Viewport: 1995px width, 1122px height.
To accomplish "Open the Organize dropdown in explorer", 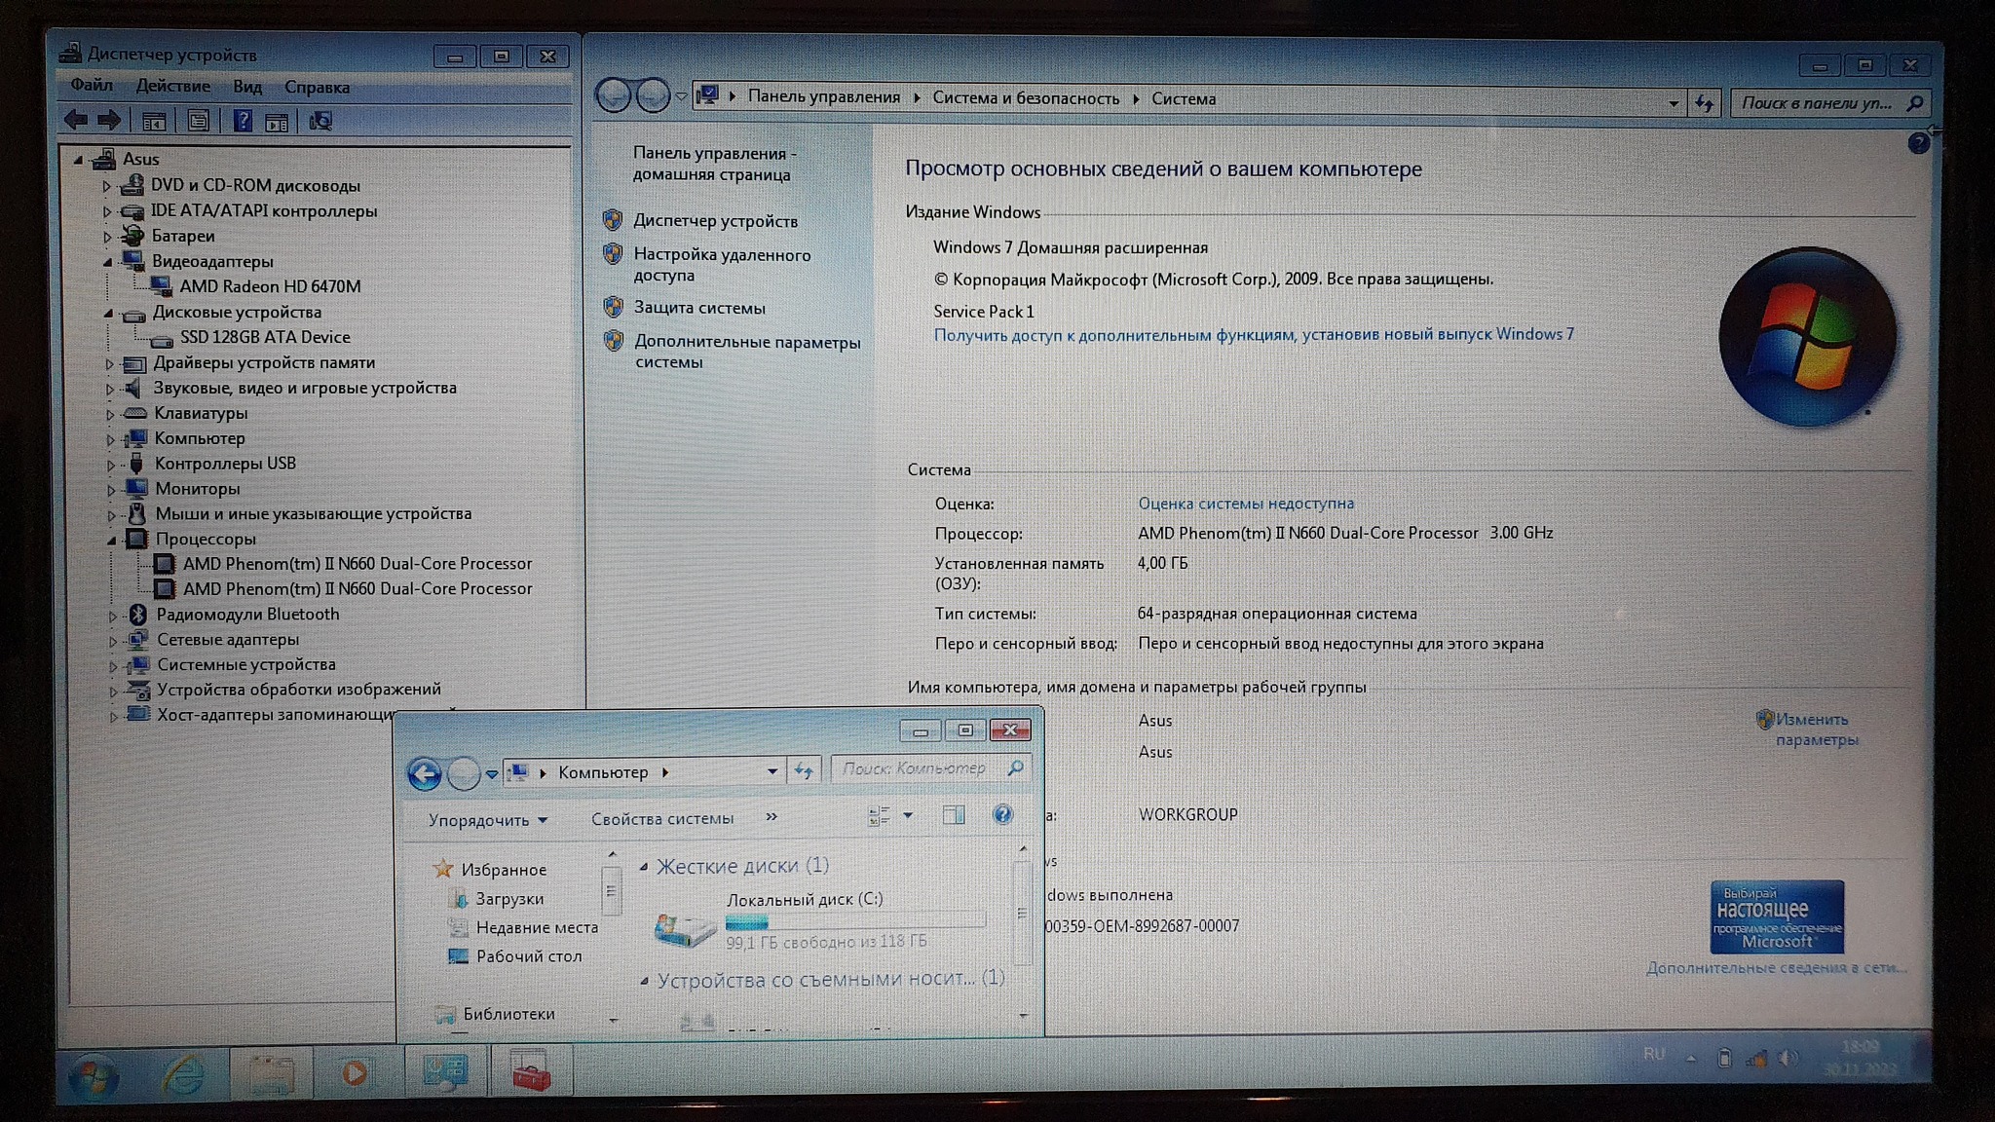I will 487,820.
